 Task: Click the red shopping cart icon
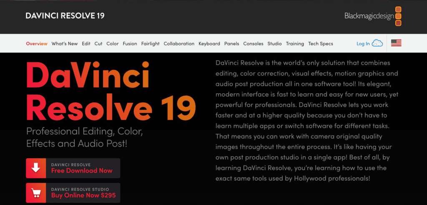(x=36, y=192)
